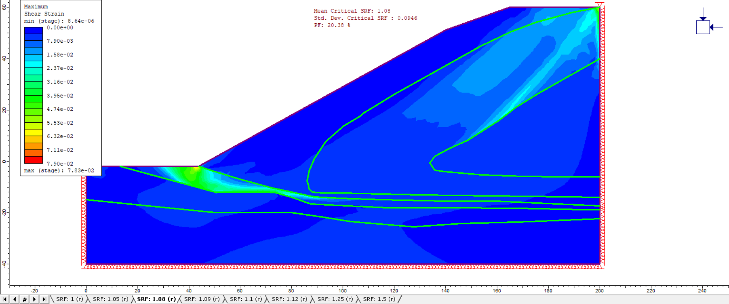This screenshot has height=304, width=729.
Task: Click the legend value 6.32e-02
Action: 60,136
